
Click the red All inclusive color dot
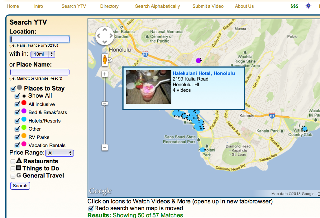[24, 103]
